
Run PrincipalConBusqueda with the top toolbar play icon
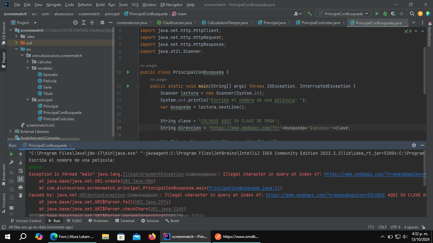tap(377, 14)
